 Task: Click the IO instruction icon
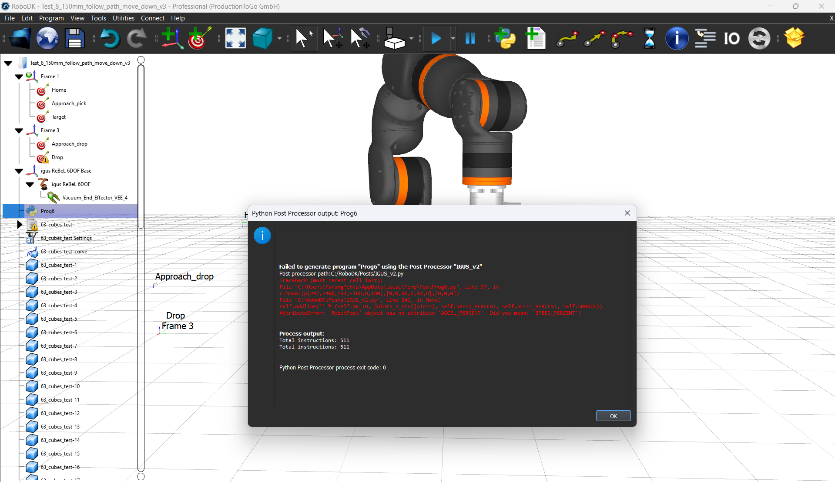coord(731,39)
